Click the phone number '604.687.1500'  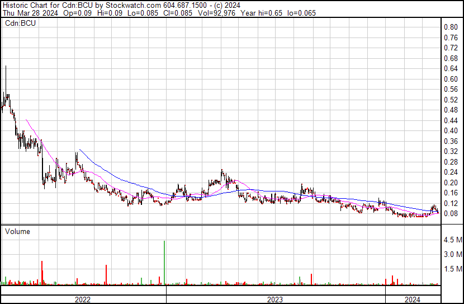point(185,6)
